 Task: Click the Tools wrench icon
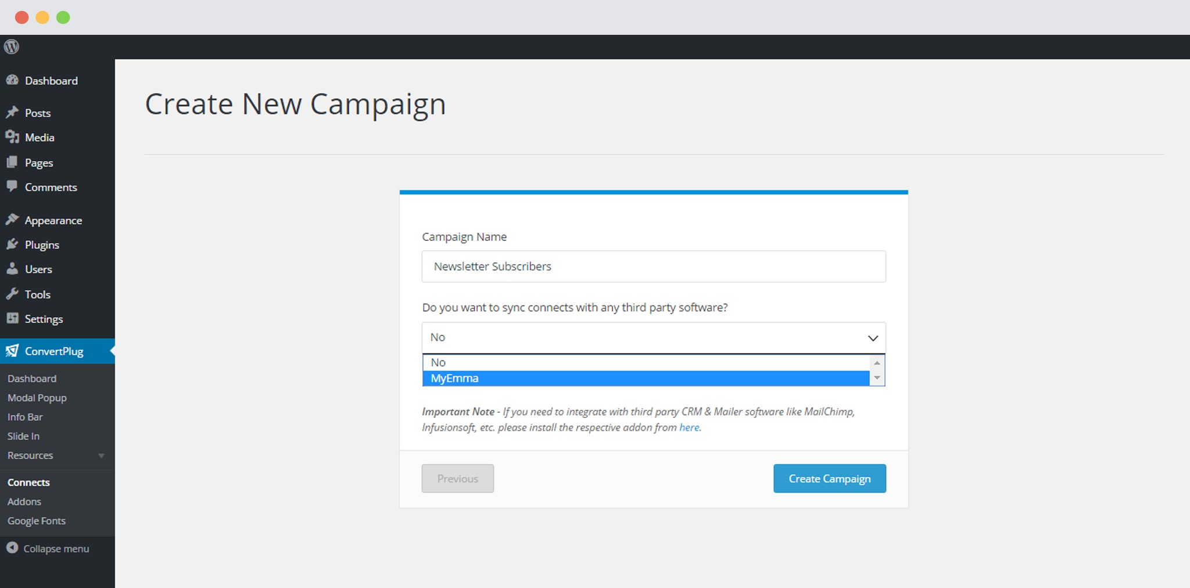point(12,294)
